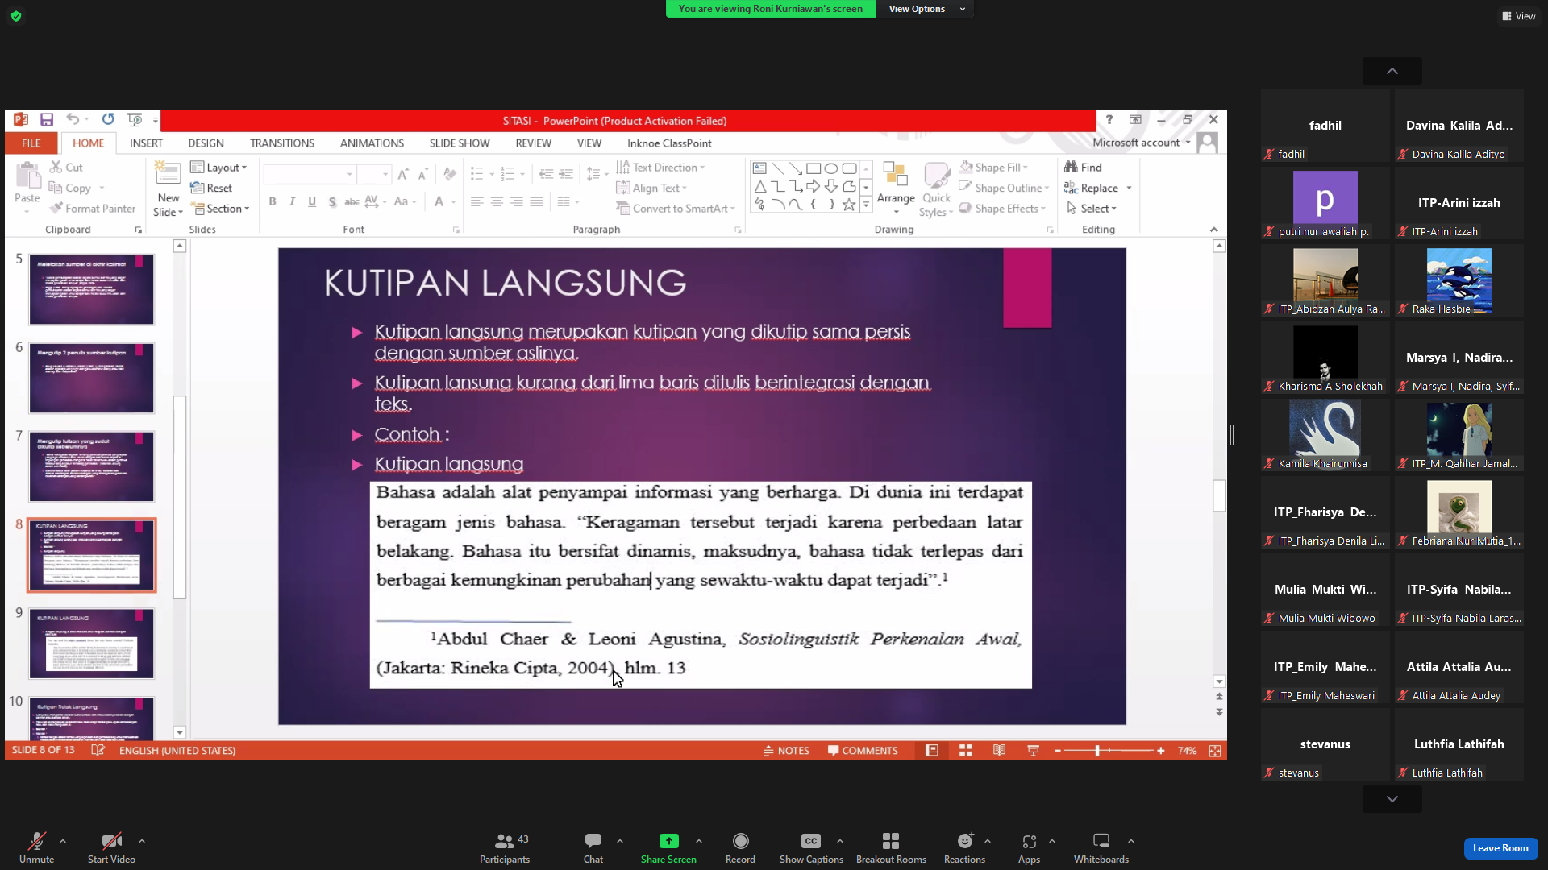Screen dimensions: 1548x870
Task: Open Quick Styles gallery
Action: point(936,188)
